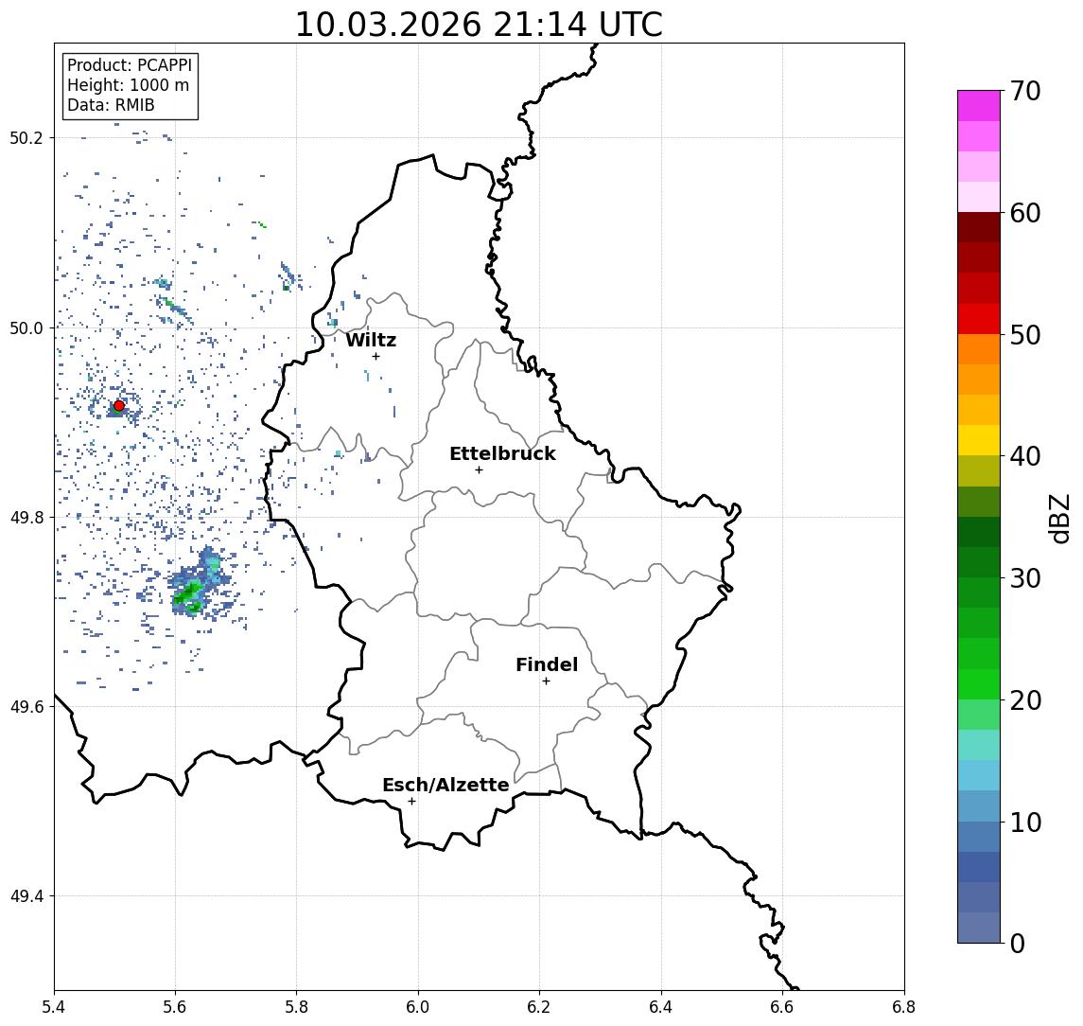Click the colorbar tick label 60
Image resolution: width=1083 pixels, height=1026 pixels.
pos(1025,213)
